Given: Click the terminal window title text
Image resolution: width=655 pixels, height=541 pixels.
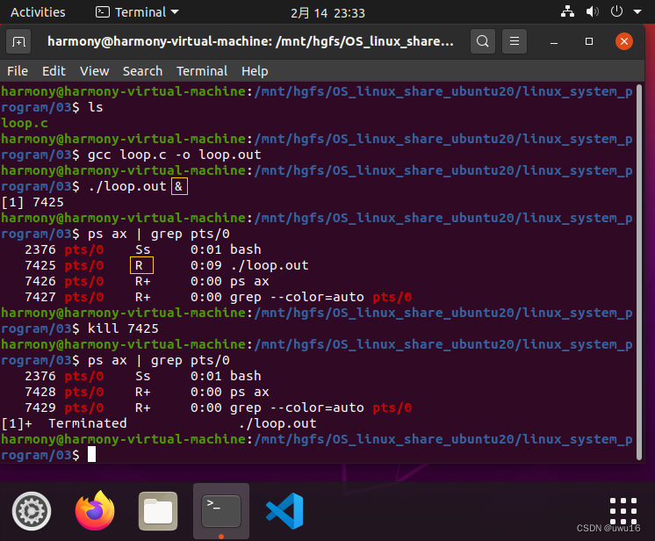Looking at the screenshot, I should point(250,41).
